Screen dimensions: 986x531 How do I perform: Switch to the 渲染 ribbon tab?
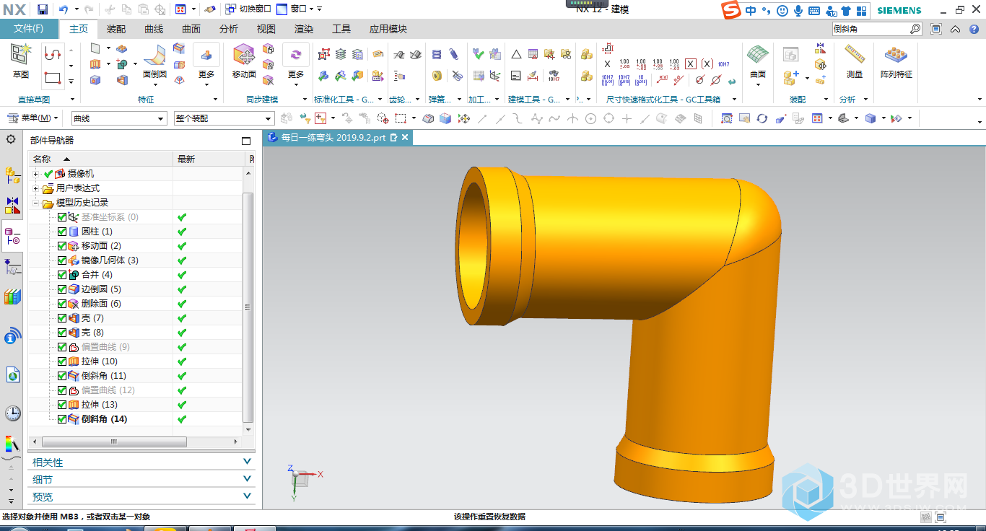coord(304,29)
